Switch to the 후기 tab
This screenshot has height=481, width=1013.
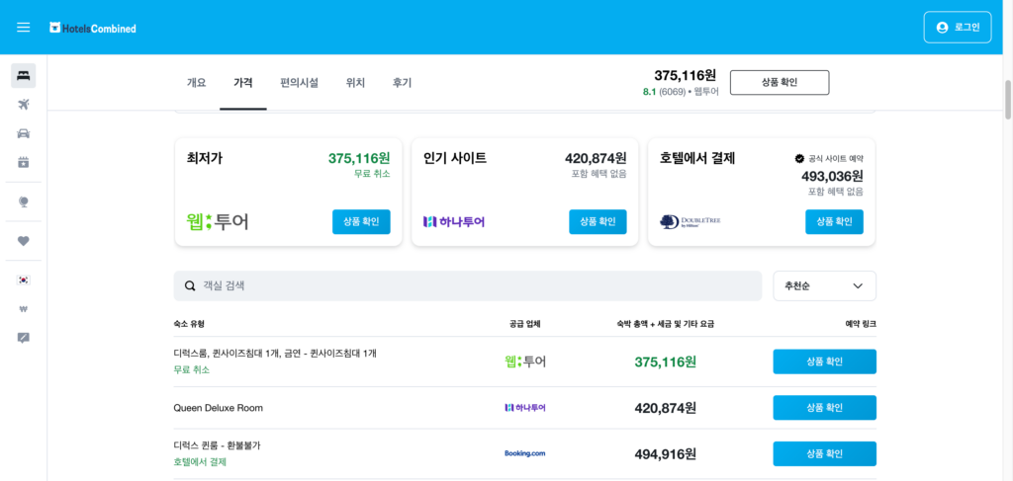coord(402,83)
